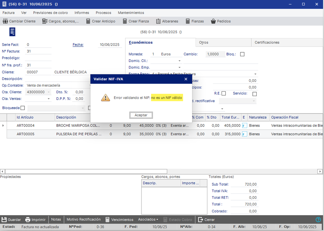The image size is (324, 231).
Task: Click Fianzas toolbar icon
Action: click(188, 21)
